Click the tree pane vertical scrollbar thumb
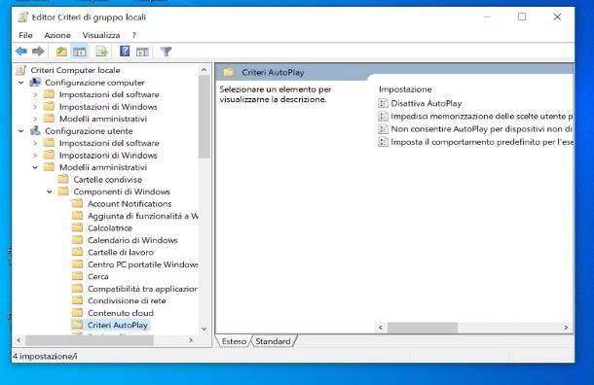 point(204,117)
